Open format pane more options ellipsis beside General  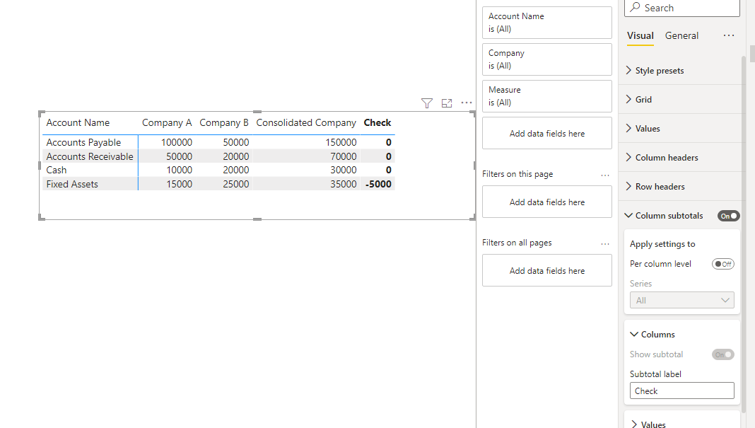click(729, 35)
